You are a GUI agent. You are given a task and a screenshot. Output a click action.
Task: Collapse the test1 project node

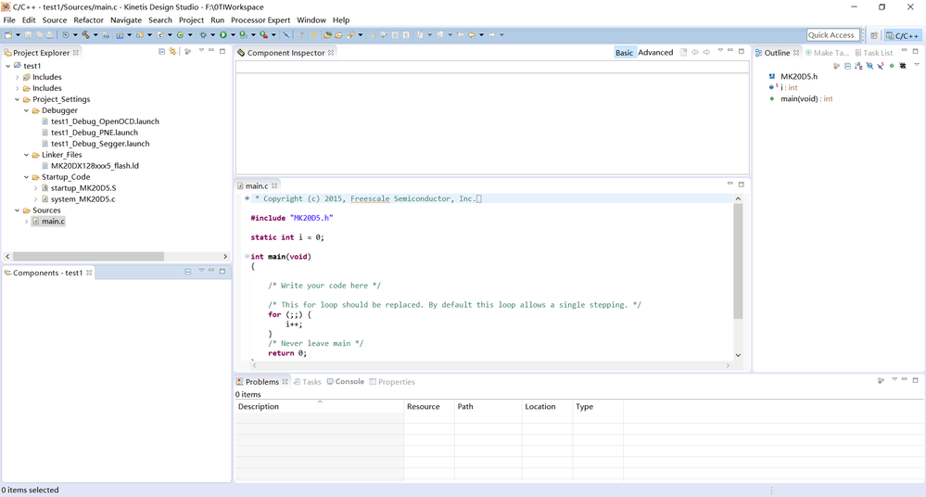[x=7, y=66]
